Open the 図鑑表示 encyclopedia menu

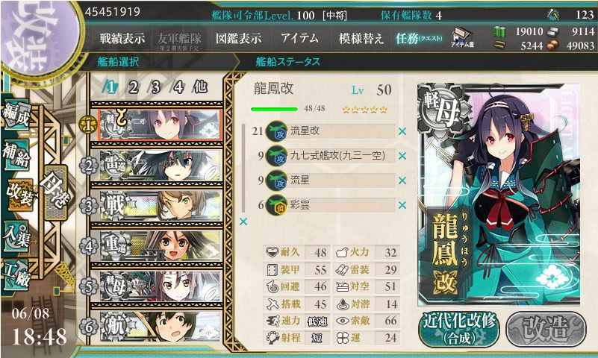coord(238,38)
